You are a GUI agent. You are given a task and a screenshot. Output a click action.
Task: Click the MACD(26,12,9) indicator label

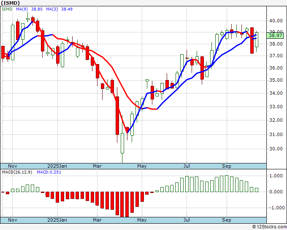(17, 172)
